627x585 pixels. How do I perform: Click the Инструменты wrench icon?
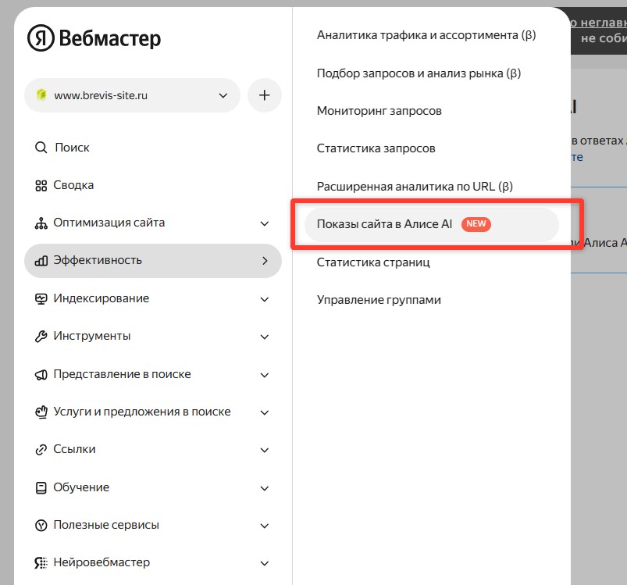pos(41,337)
